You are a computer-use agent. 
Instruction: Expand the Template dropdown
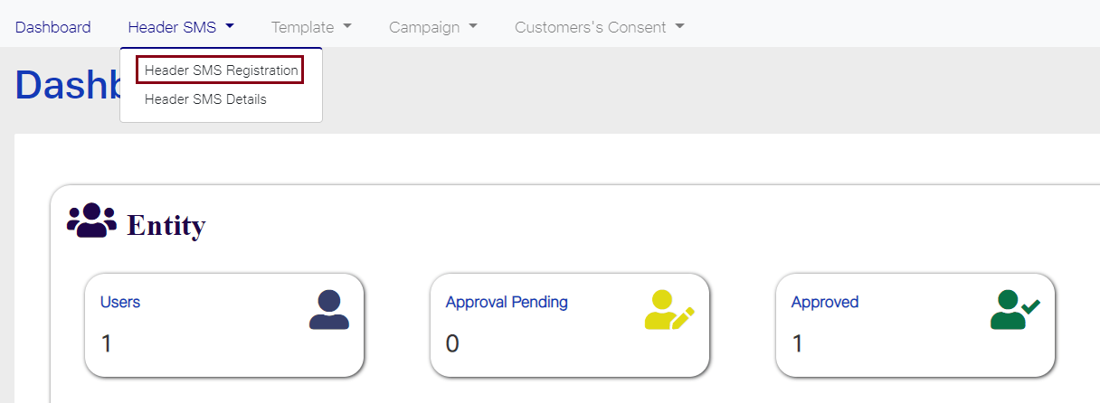311,27
